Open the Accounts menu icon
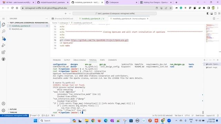Viewport: 221px width, 124px height. (x=3, y=104)
